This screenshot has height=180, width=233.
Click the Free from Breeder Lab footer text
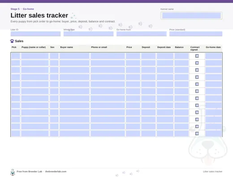pos(30,171)
